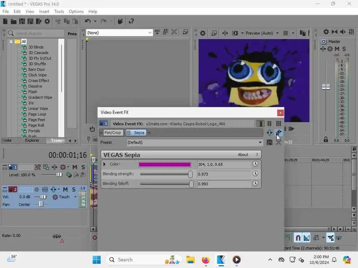Click the lock fader channels icon
358x268 pixels.
pos(326,139)
